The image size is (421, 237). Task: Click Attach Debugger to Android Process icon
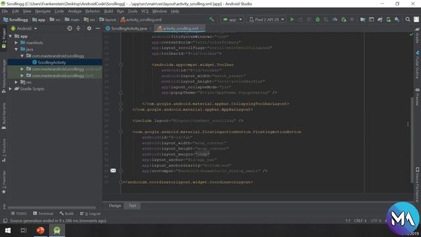pos(343,19)
